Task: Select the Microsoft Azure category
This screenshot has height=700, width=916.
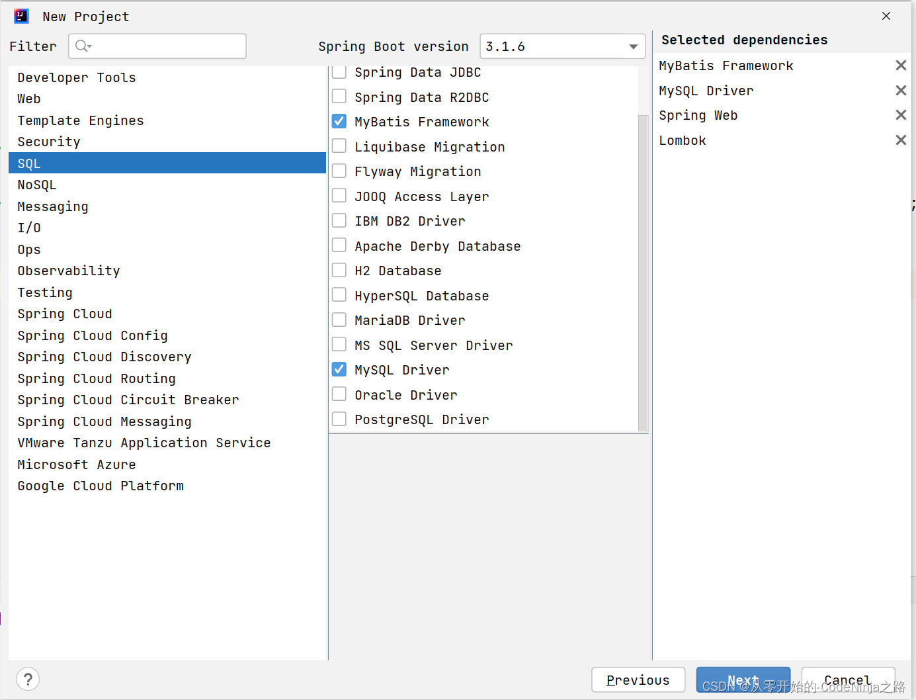Action: [x=167, y=464]
